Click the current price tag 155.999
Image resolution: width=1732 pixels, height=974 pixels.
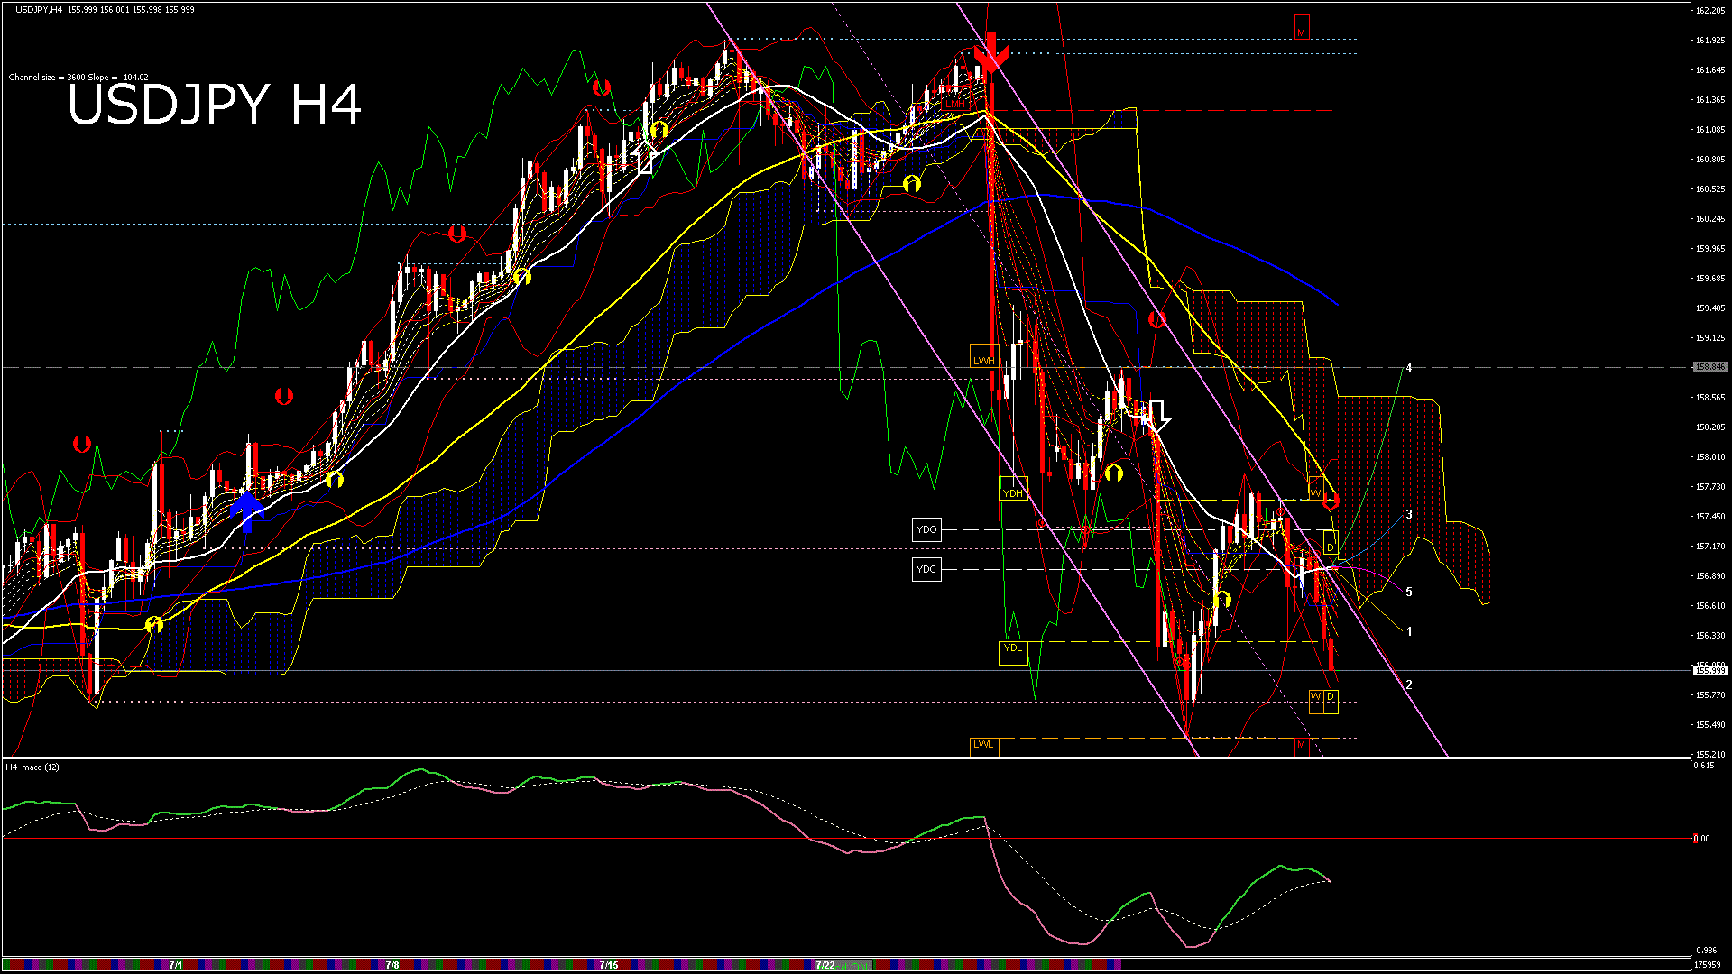pos(1709,670)
